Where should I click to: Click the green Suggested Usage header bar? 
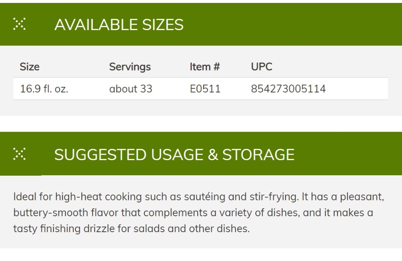(x=201, y=154)
